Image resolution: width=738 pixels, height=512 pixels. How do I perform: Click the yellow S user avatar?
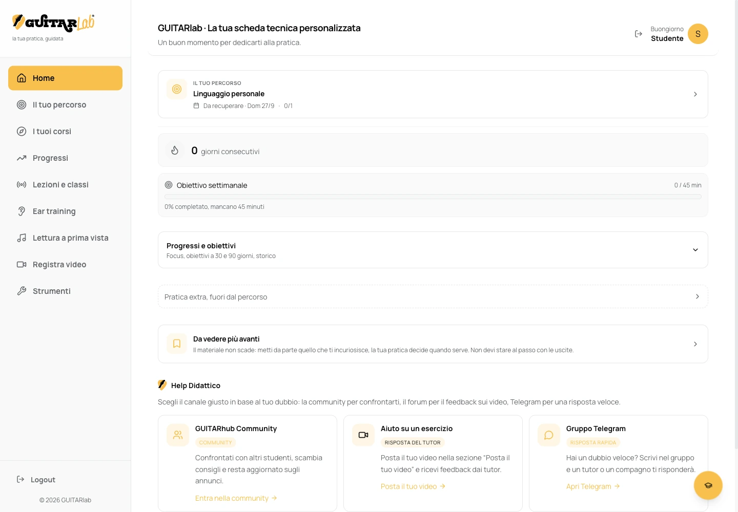[698, 34]
